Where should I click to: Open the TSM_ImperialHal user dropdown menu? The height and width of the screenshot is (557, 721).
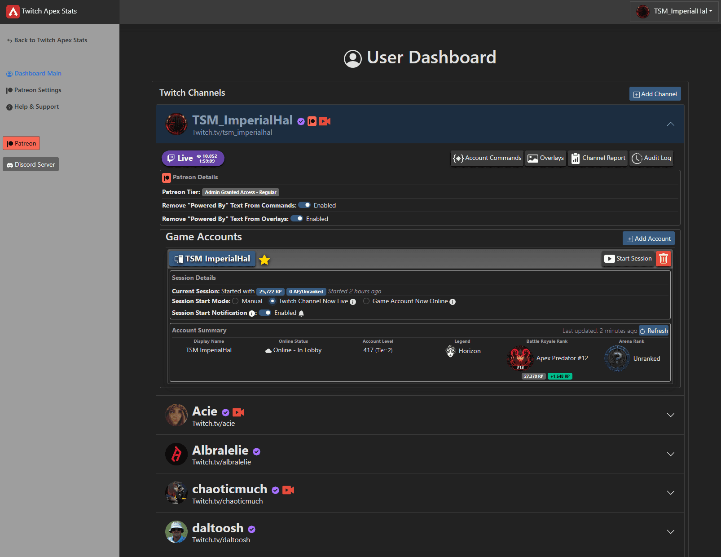click(674, 11)
